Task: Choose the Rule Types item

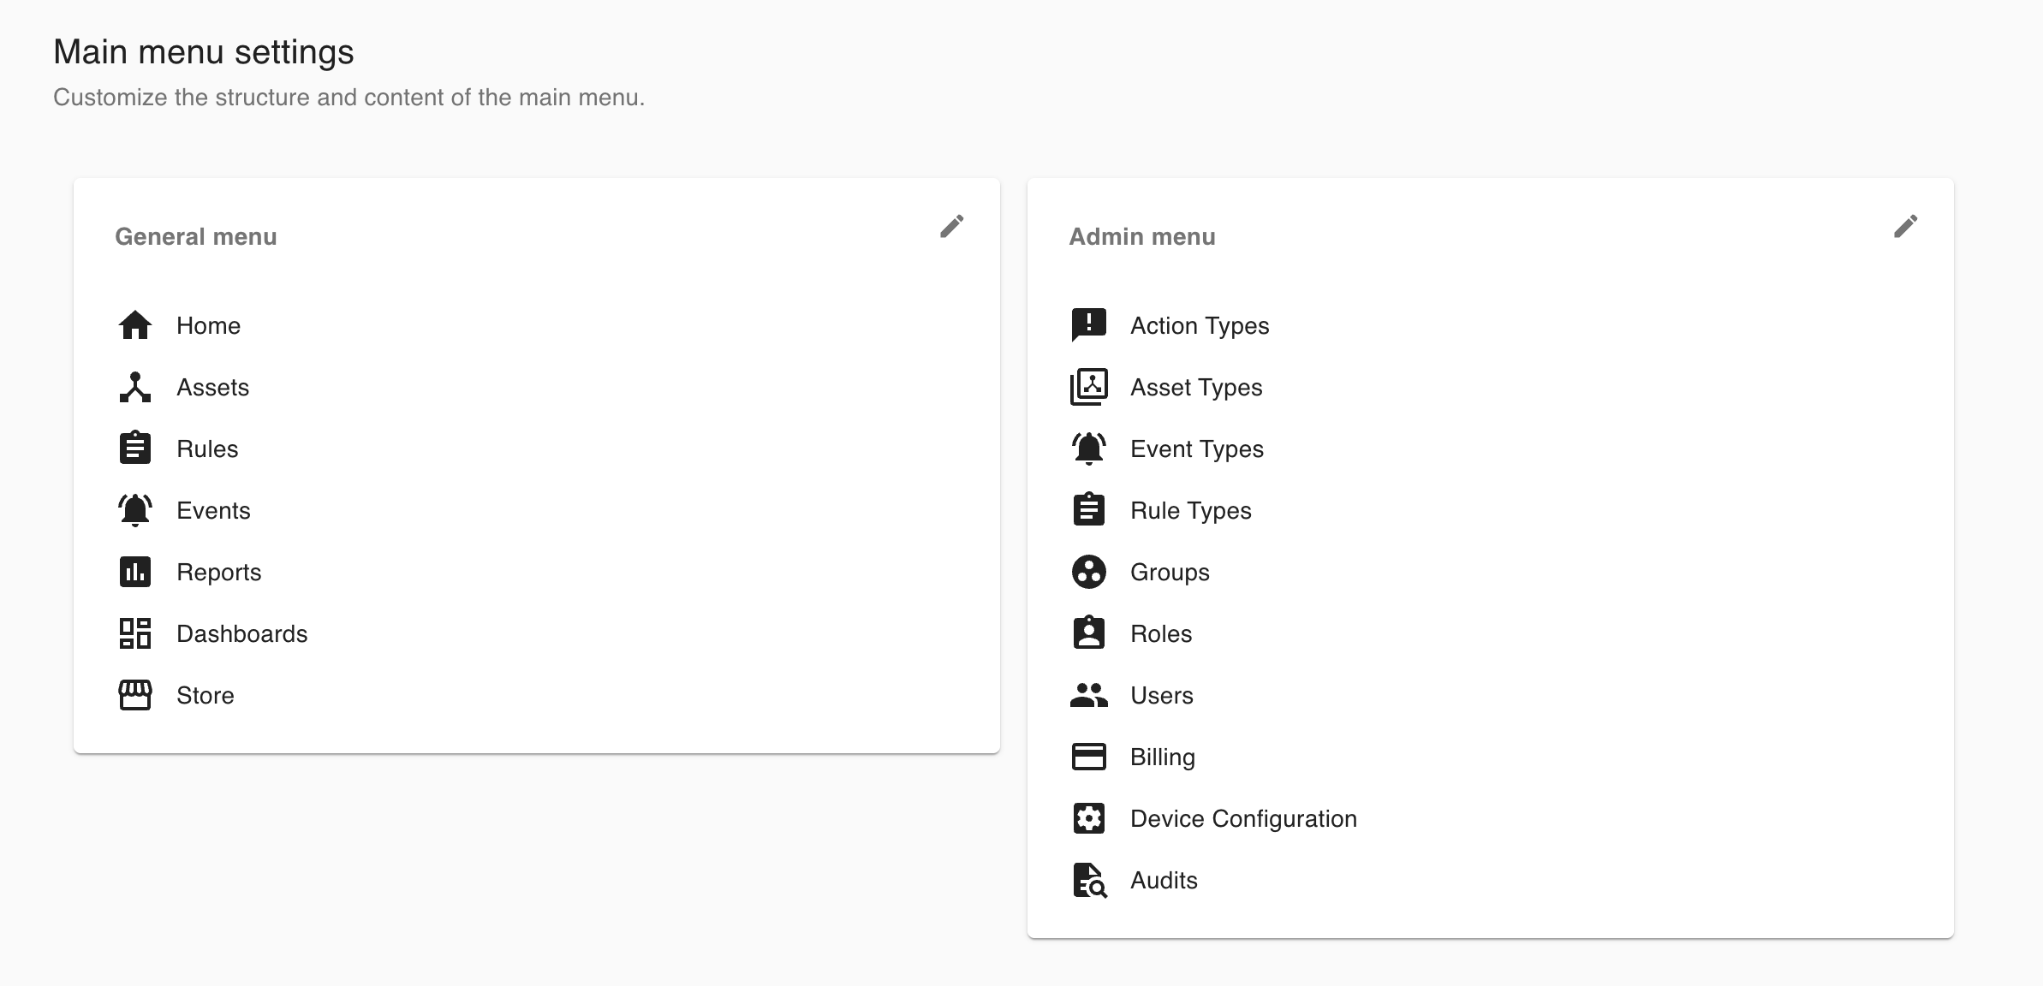Action: coord(1190,510)
